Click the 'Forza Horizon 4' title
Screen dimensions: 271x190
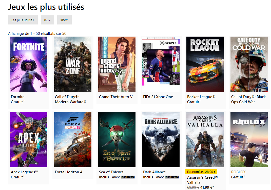(69, 172)
